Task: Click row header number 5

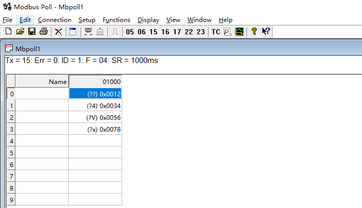Action: (x=11, y=153)
